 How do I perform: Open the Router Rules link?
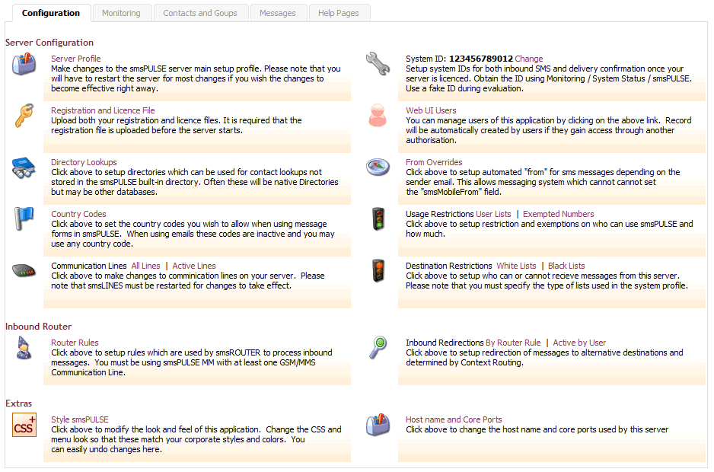point(75,343)
